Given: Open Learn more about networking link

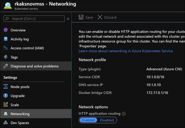Looking at the screenshot, I should (x=126, y=51).
